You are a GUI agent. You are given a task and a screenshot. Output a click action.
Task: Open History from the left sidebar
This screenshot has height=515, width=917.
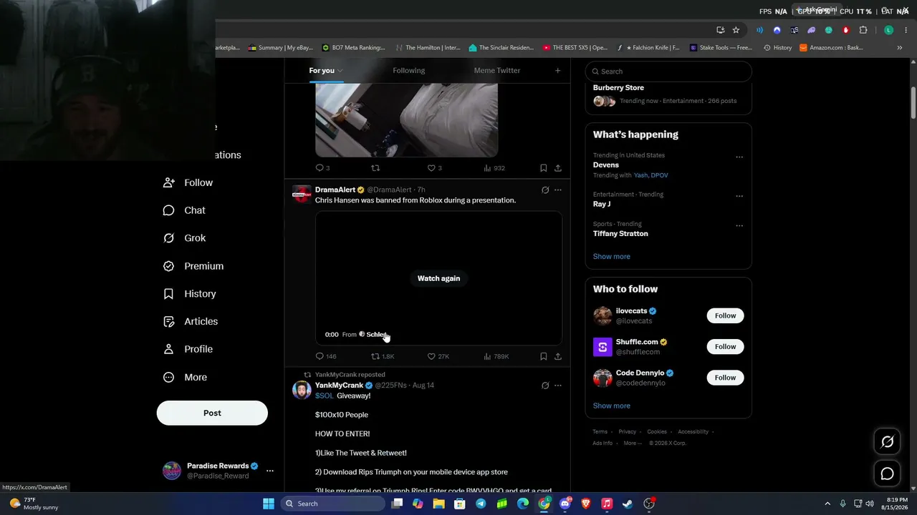[x=189, y=294]
